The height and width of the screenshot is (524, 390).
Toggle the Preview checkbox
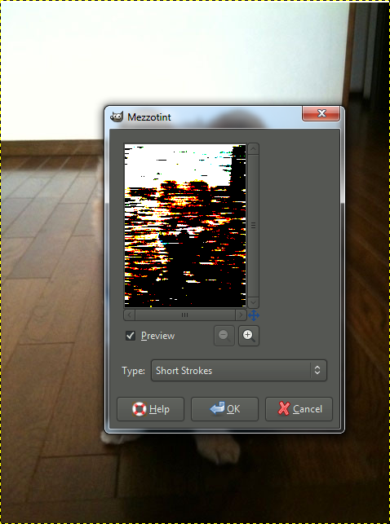point(131,336)
